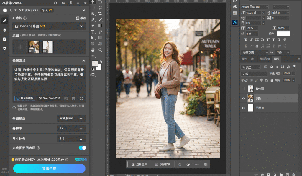Show the 模特图 layer
The width and height of the screenshot is (302, 176).
243,89
